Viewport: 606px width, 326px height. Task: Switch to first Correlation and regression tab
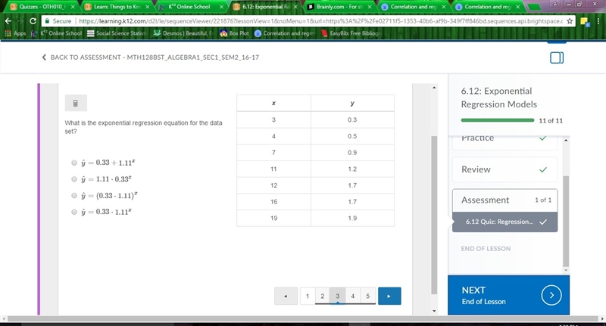[414, 7]
